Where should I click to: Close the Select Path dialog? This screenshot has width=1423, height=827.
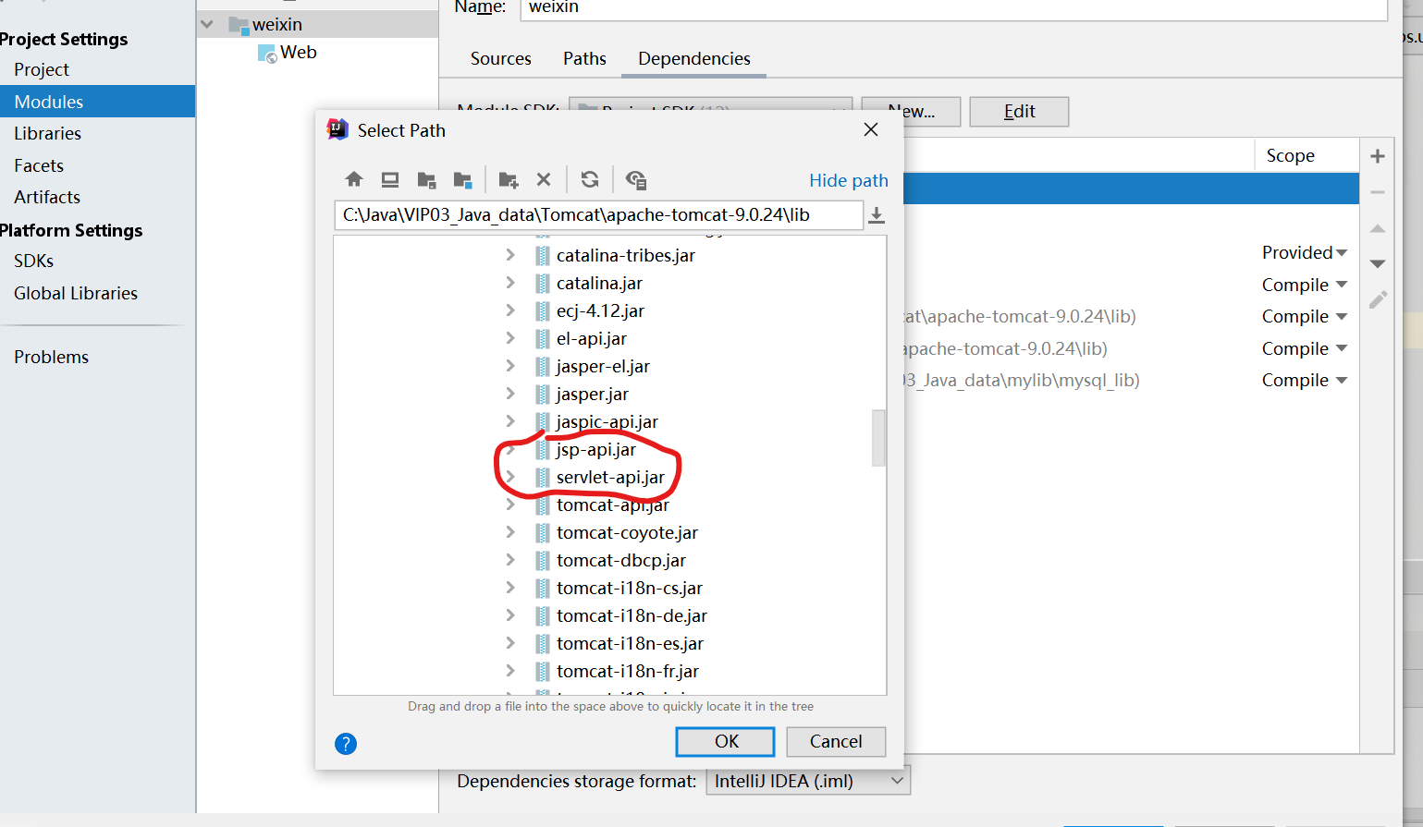[x=871, y=129]
